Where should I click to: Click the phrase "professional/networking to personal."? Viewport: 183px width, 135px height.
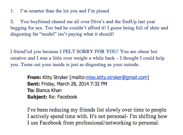click(x=117, y=123)
